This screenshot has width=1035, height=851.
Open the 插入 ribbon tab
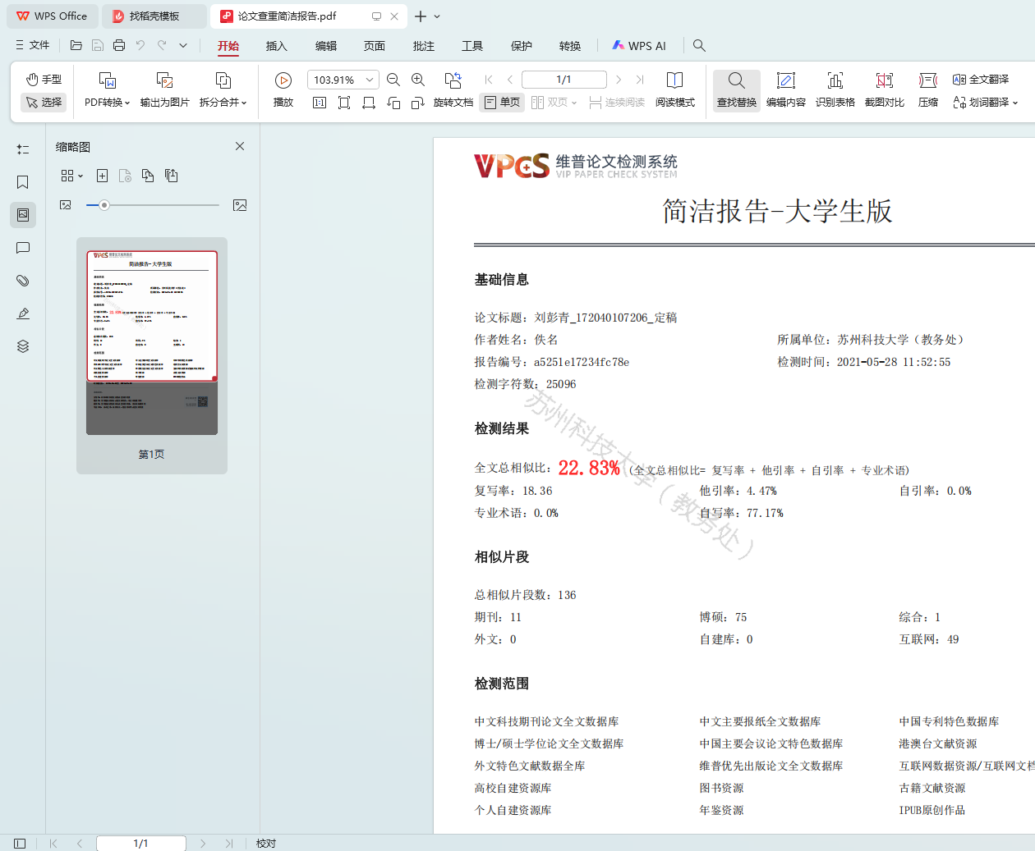277,46
